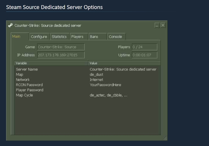Click the resize grip in window corner
209x146 pixels.
165,138
